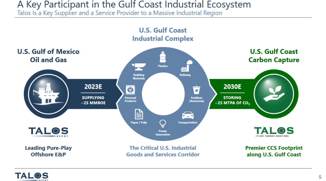326x181 pixels.
Task: Click the Plastics bottle icon
Action: tap(163, 57)
